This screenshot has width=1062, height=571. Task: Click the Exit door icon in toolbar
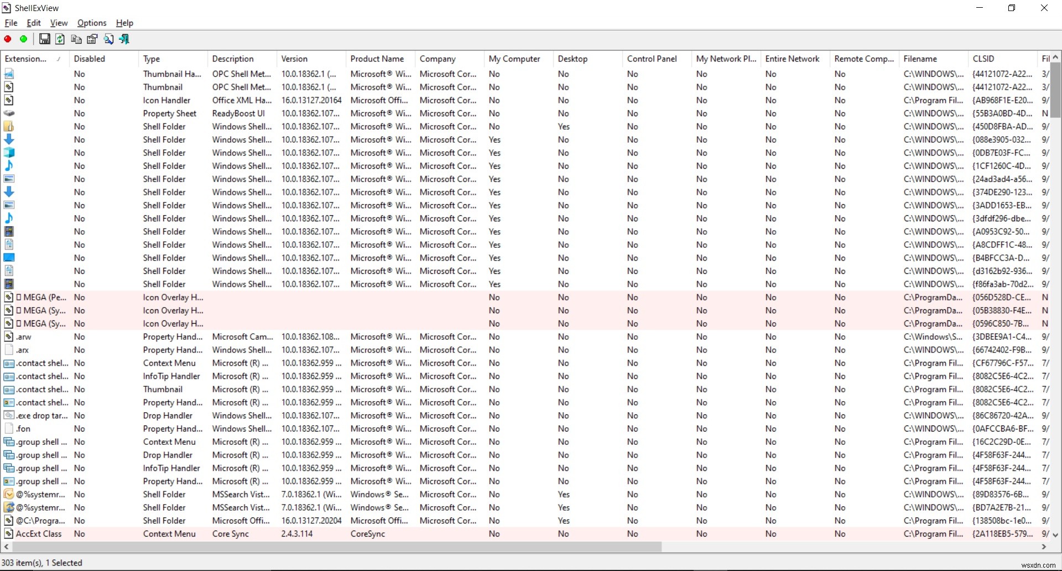tap(124, 39)
